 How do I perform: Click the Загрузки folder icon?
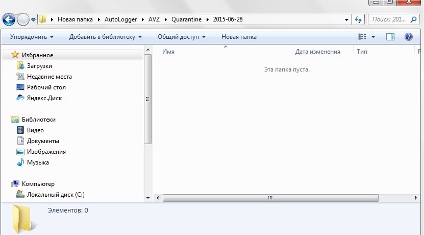pos(20,66)
